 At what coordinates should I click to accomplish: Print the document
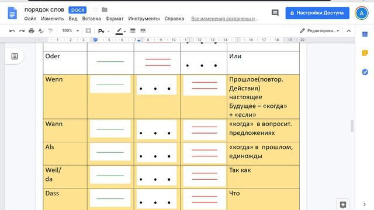31,31
